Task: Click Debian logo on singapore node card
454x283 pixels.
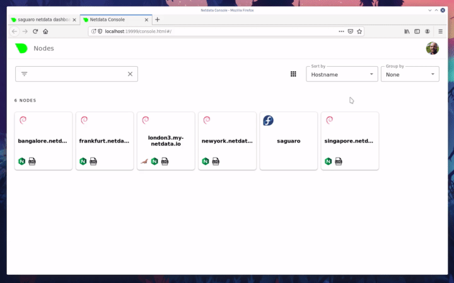Action: (330, 120)
